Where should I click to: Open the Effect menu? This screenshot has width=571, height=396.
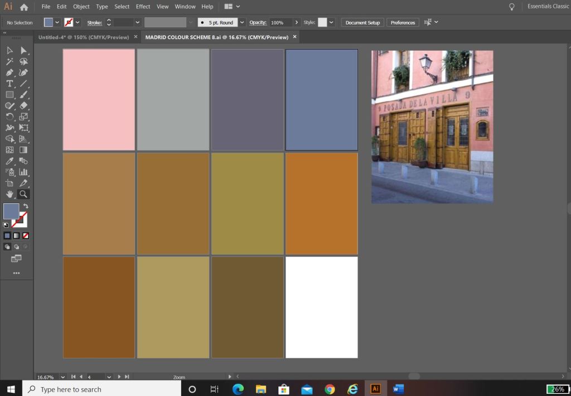click(x=143, y=7)
